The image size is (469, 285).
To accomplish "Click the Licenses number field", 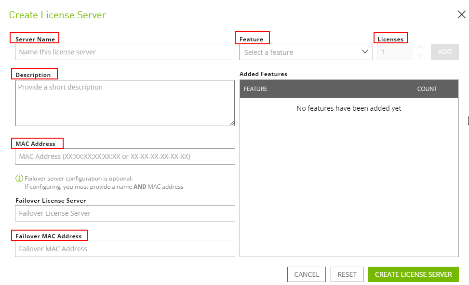I will coord(395,52).
